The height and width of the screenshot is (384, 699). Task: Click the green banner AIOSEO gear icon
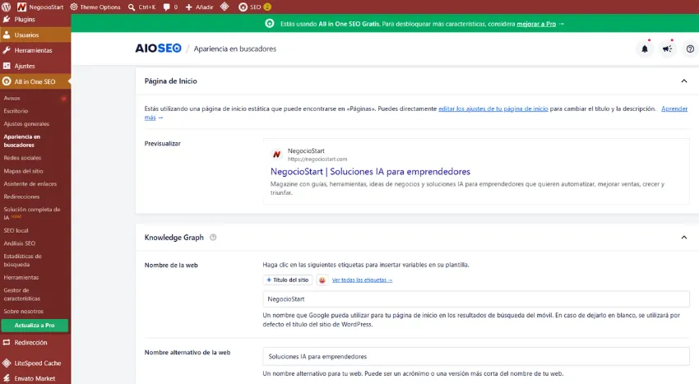pyautogui.click(x=270, y=24)
